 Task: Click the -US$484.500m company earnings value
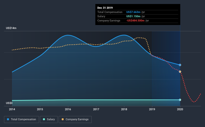[x=135, y=20]
